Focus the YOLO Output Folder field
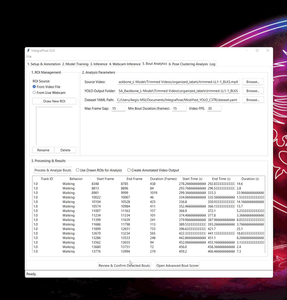Screen dimensions: 287x300 point(179,91)
